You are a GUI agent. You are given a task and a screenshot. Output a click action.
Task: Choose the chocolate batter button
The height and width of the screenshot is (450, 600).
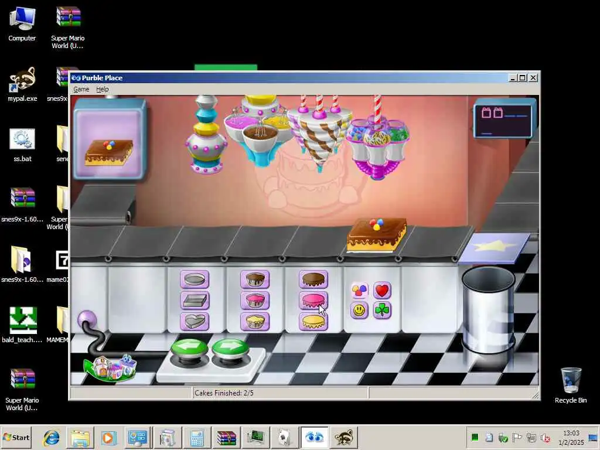pos(255,279)
